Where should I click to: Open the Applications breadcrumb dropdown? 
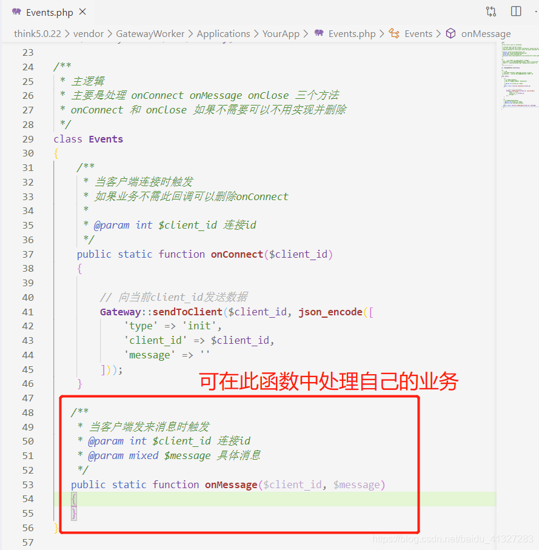pos(223,33)
